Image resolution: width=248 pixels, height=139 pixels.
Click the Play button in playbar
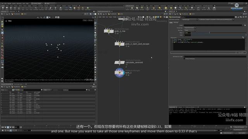pos(10,127)
